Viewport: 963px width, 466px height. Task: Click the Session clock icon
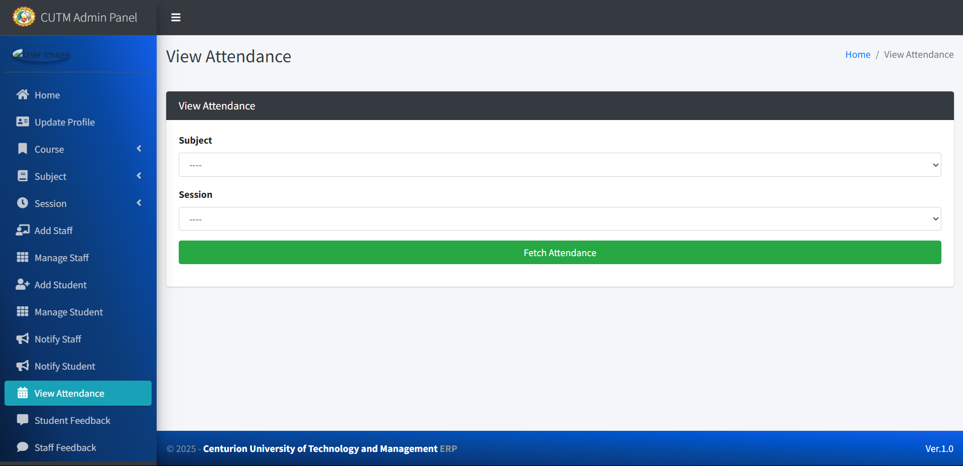[23, 203]
